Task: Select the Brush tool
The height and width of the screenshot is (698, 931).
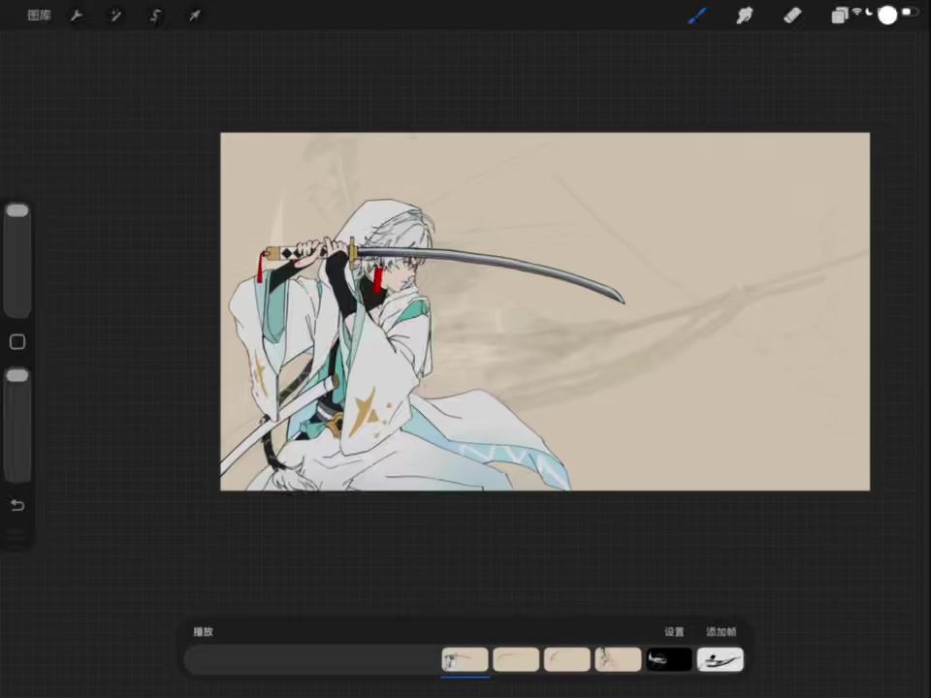Action: 697,16
